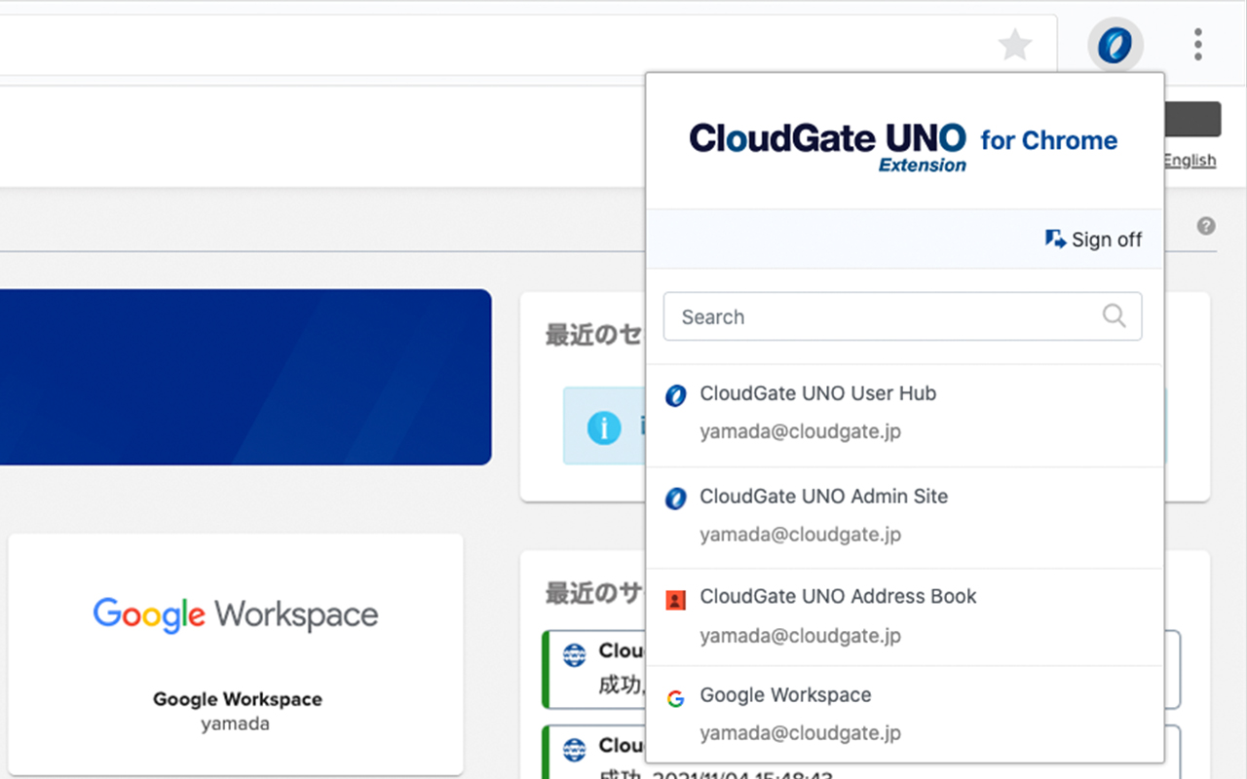This screenshot has width=1247, height=779.
Task: Switch the page language to English
Action: click(x=1190, y=160)
